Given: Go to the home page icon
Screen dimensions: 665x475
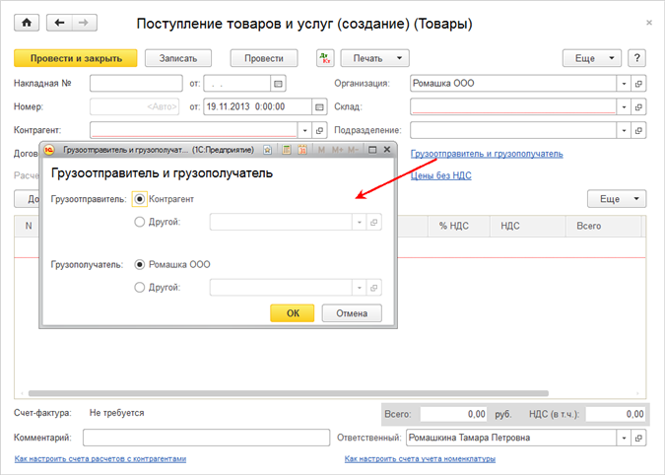Looking at the screenshot, I should click(27, 23).
